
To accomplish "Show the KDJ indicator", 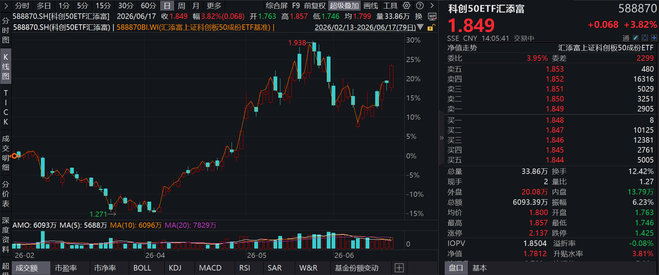I will pyautogui.click(x=175, y=268).
